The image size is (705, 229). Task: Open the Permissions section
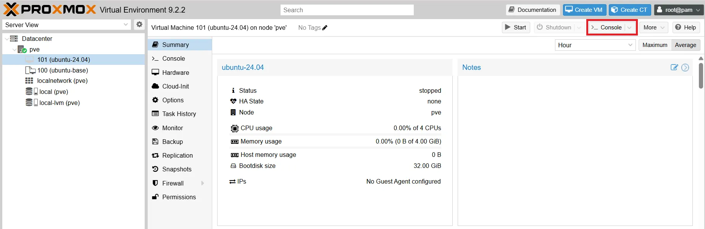pos(180,197)
